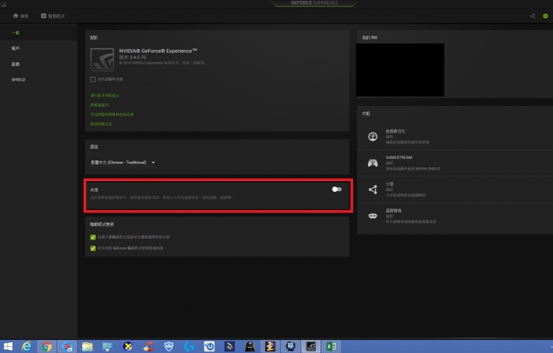Click the game optimization gauge icon
Screen dimensions: 553x353
click(373, 137)
